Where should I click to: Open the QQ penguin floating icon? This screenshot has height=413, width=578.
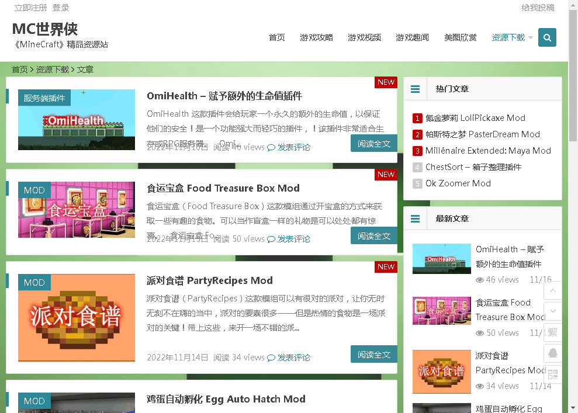552,353
